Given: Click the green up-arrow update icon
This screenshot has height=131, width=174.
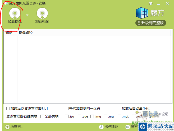Looking at the screenshot, I should pos(7,127).
